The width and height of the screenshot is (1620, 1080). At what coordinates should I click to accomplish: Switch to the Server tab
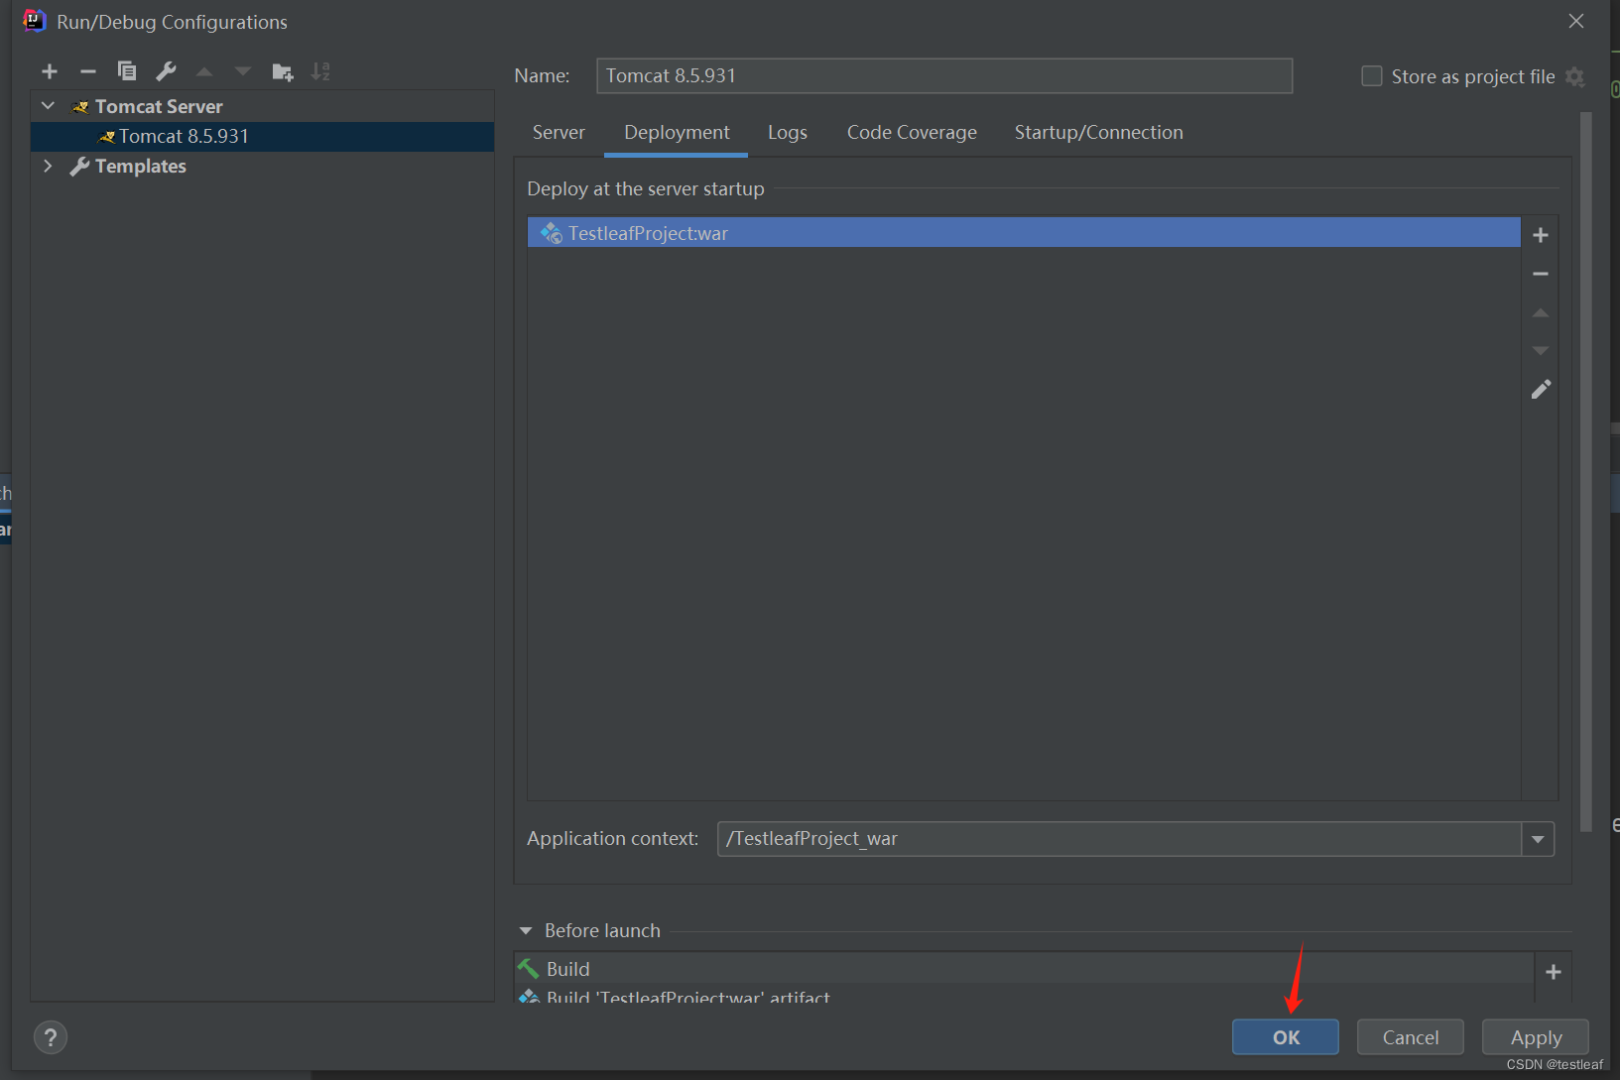(559, 132)
